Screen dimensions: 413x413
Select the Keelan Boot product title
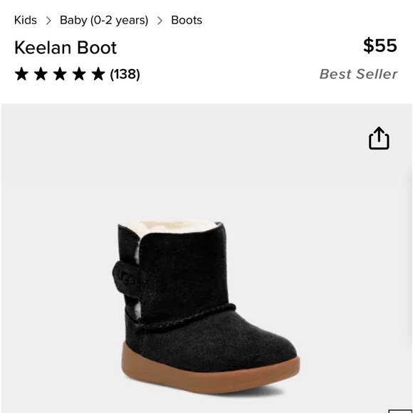[x=66, y=48]
